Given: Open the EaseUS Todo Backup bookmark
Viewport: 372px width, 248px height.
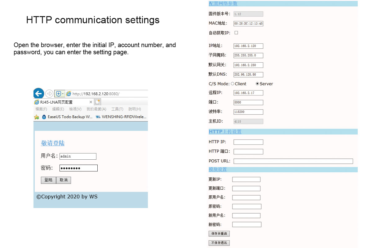Looking at the screenshot, I should (67, 117).
